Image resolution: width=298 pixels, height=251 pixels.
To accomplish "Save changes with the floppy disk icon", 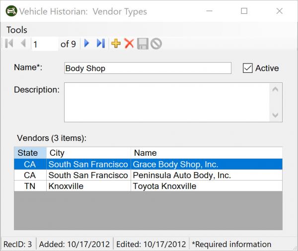I will click(143, 44).
